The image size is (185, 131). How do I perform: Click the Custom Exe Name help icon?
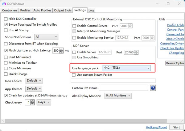(153, 88)
